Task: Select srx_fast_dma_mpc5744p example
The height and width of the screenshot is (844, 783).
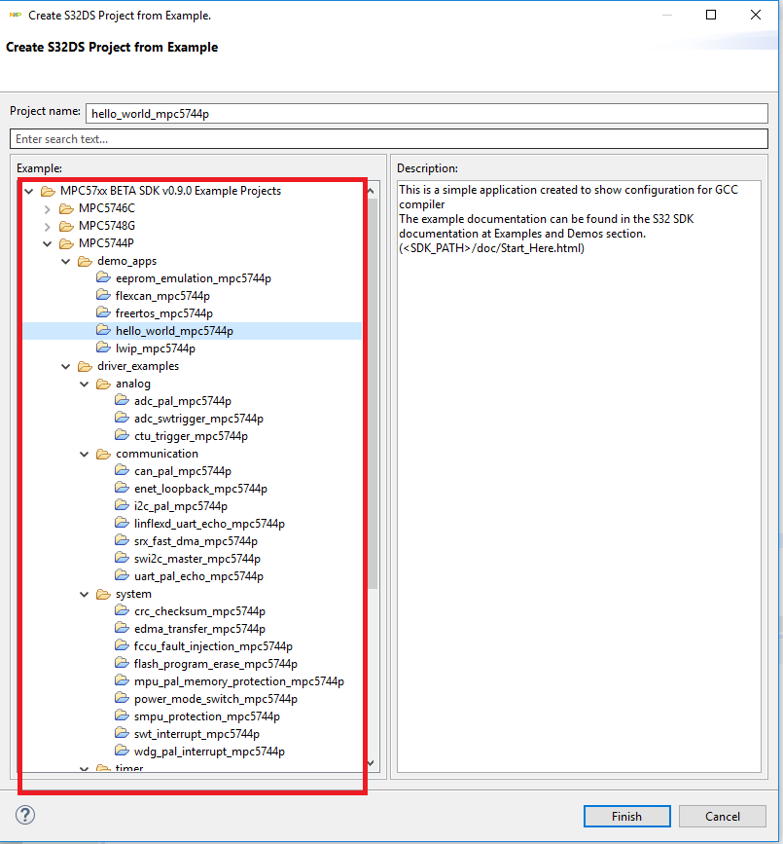Action: pos(196,541)
